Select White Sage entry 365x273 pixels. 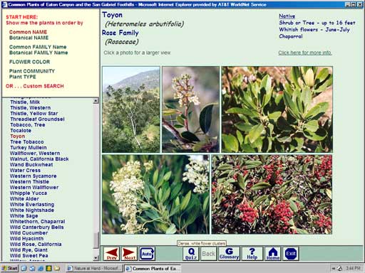click(24, 216)
